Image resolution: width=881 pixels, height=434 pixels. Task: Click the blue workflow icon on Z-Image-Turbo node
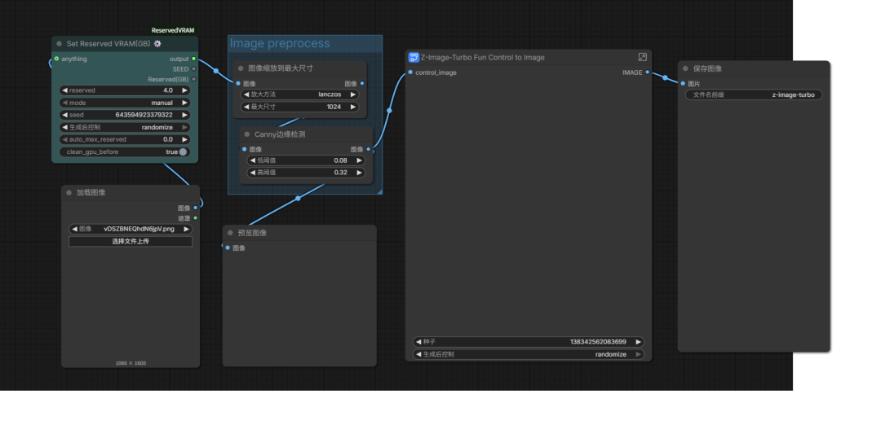coord(414,57)
